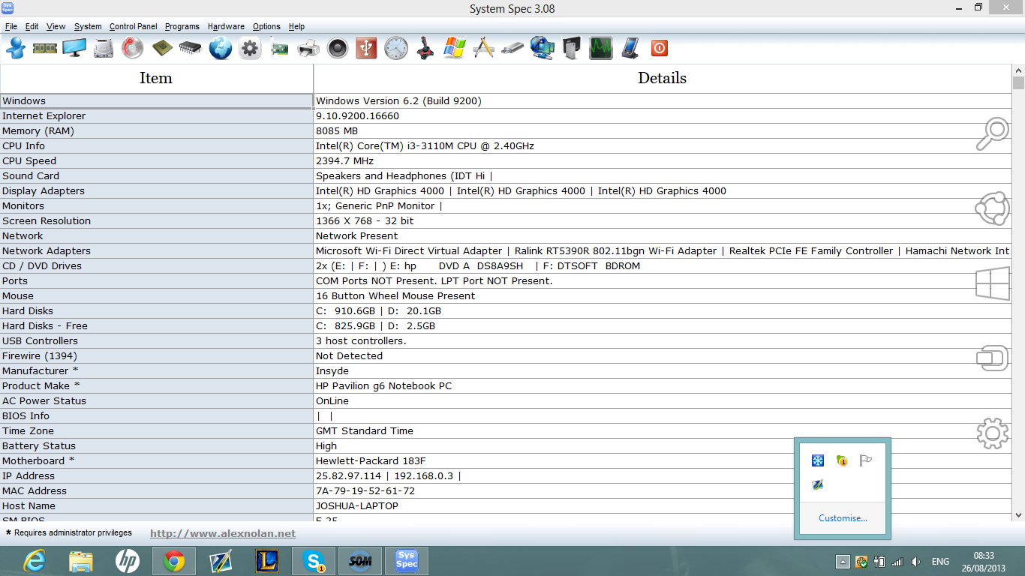This screenshot has height=576, width=1025.
Task: Click the snowflake icon in tray popup
Action: click(x=818, y=460)
